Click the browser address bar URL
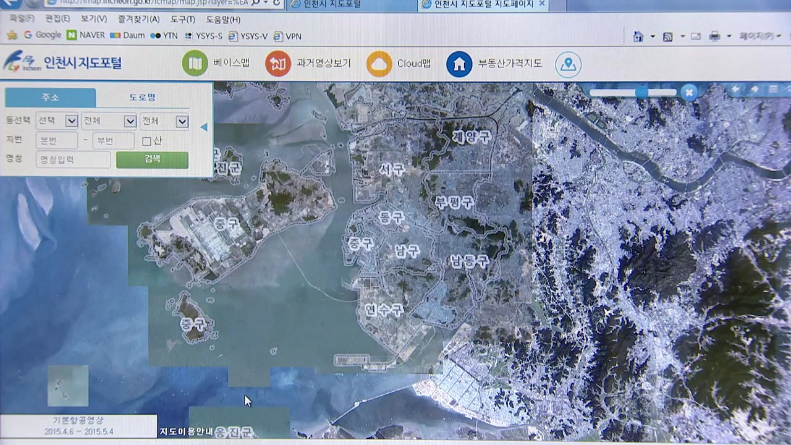The width and height of the screenshot is (791, 445). point(154,3)
